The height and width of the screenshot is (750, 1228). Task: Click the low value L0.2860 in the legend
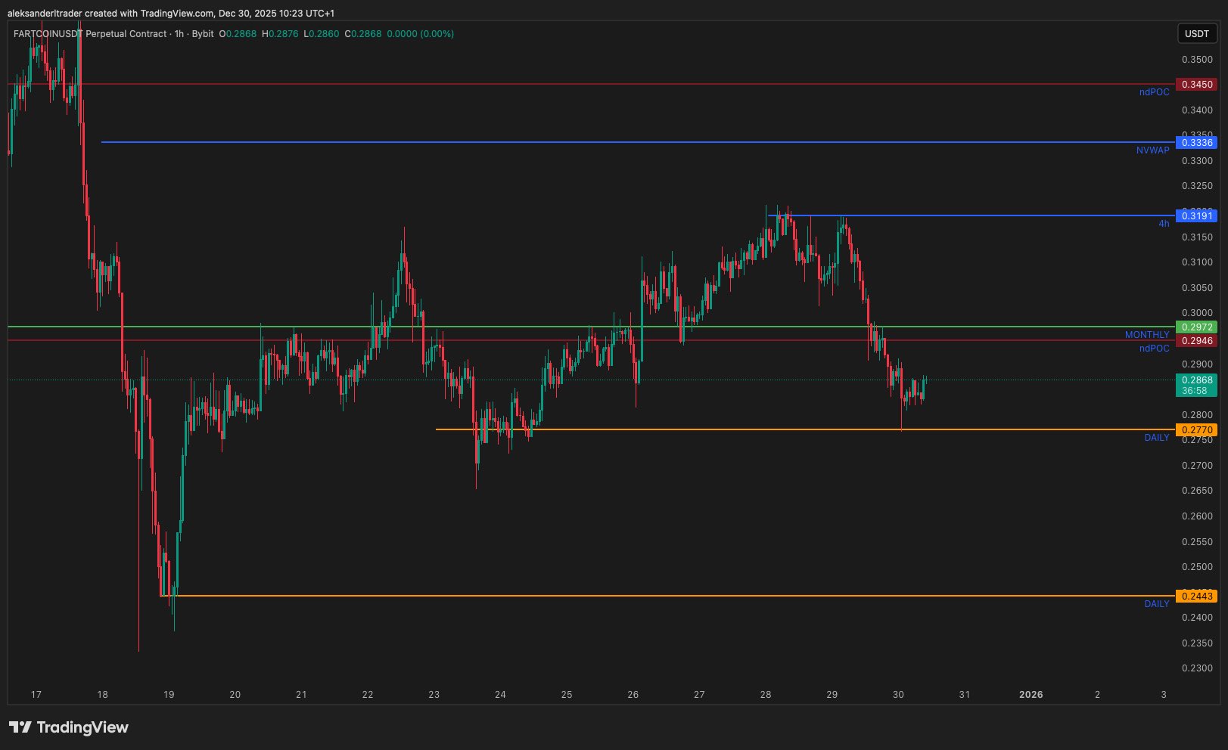point(322,34)
